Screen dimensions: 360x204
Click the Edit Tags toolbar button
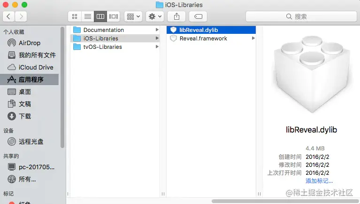[198, 16]
